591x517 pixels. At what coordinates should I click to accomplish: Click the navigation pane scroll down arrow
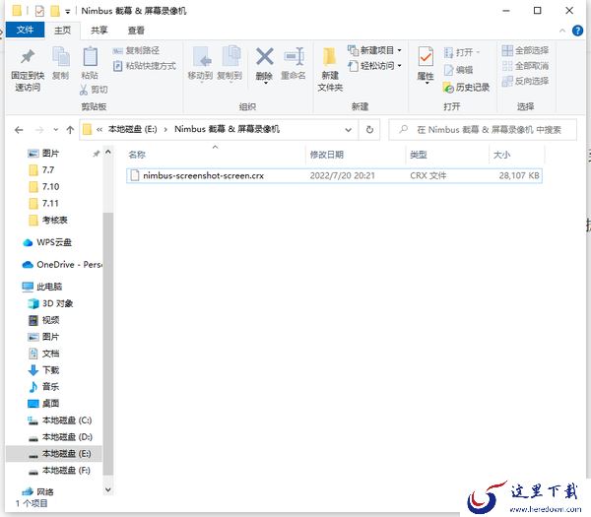tap(107, 489)
